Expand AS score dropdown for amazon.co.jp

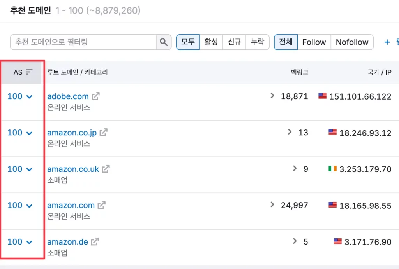tap(30, 133)
